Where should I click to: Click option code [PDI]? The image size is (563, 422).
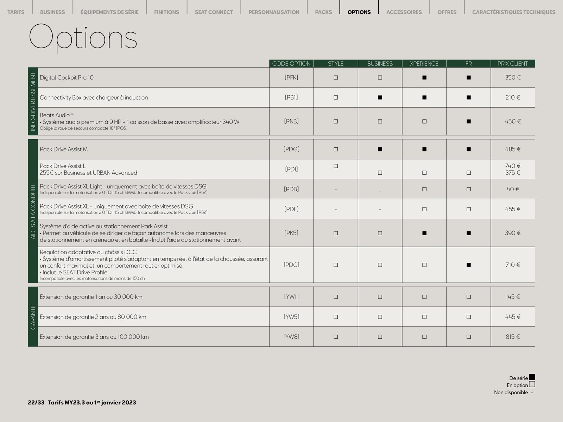point(291,169)
